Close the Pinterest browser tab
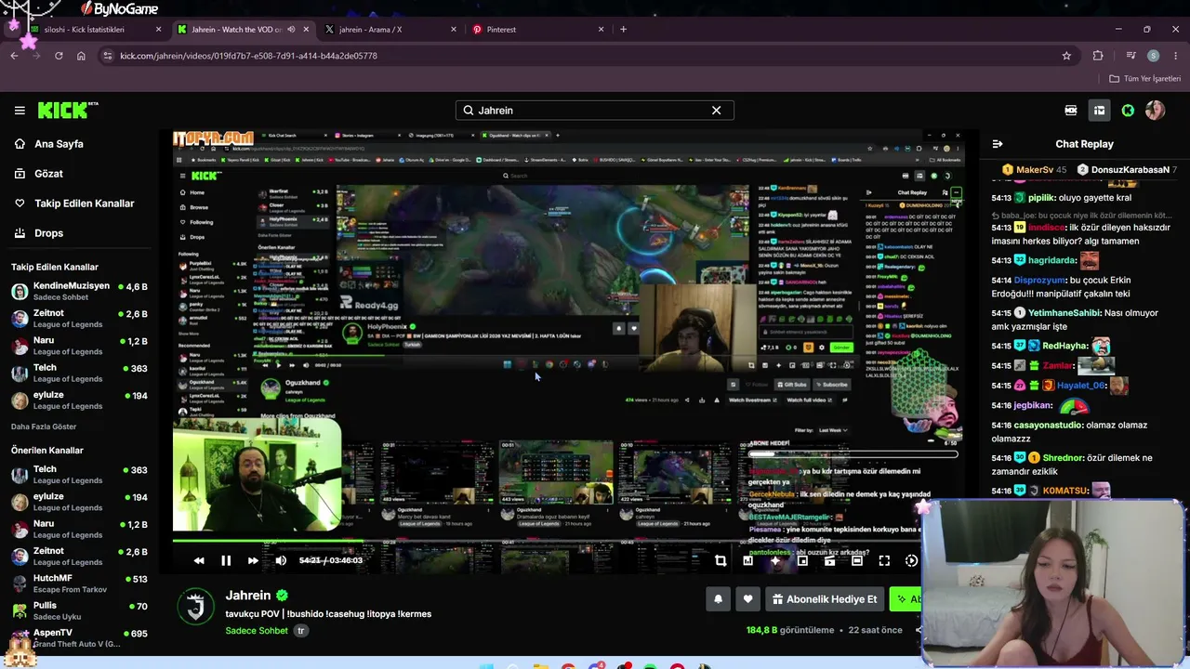This screenshot has width=1190, height=669. pyautogui.click(x=601, y=30)
